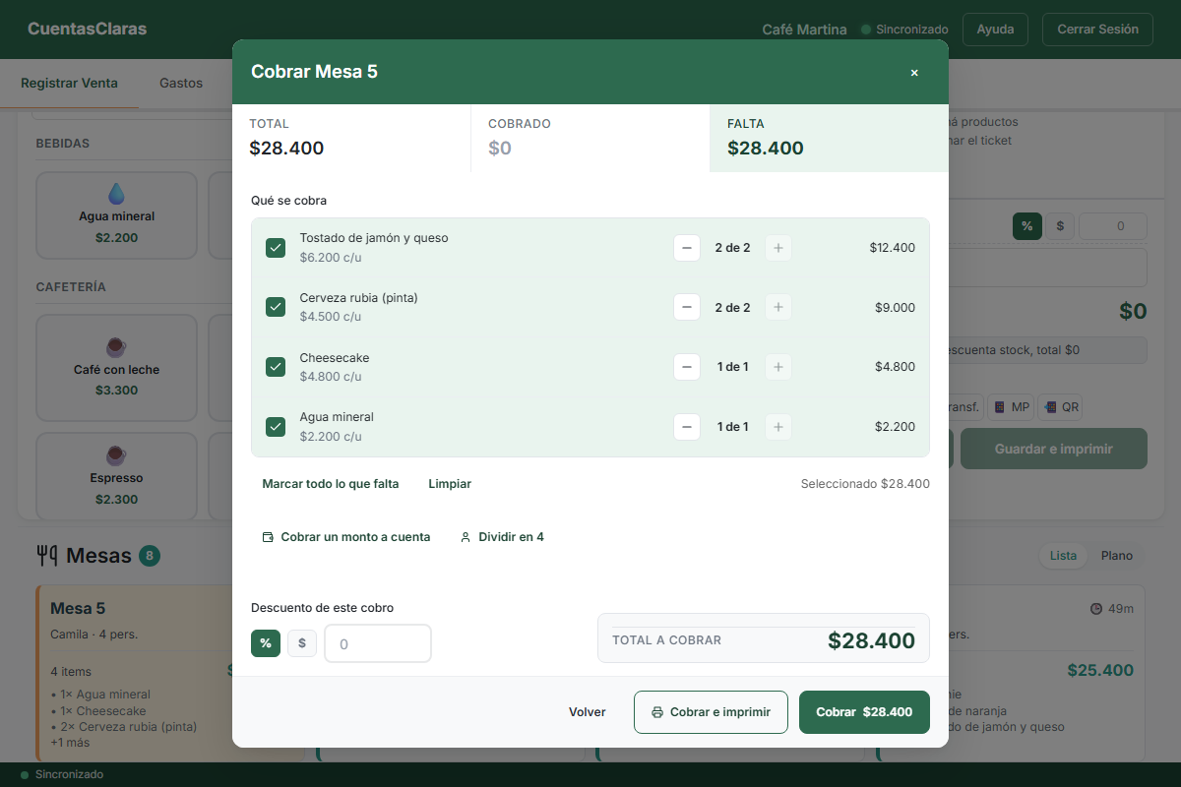Uncheck the Cerveza rubia (pinta) item
1181x787 pixels.
point(276,307)
